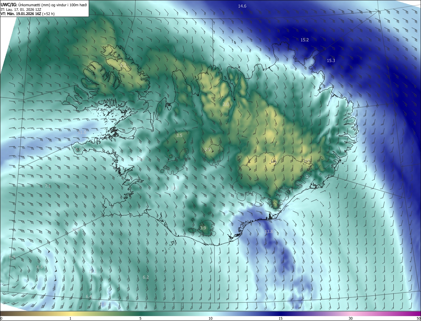Click the 6.0 value label

point(78,149)
